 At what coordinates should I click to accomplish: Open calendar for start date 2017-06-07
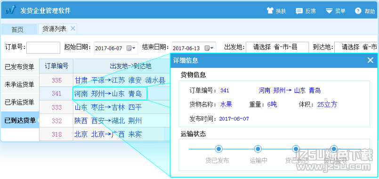coord(131,48)
